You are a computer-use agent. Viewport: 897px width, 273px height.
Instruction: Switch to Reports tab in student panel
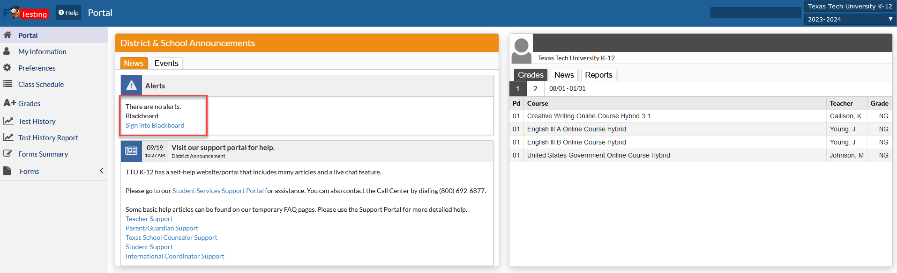(x=598, y=75)
